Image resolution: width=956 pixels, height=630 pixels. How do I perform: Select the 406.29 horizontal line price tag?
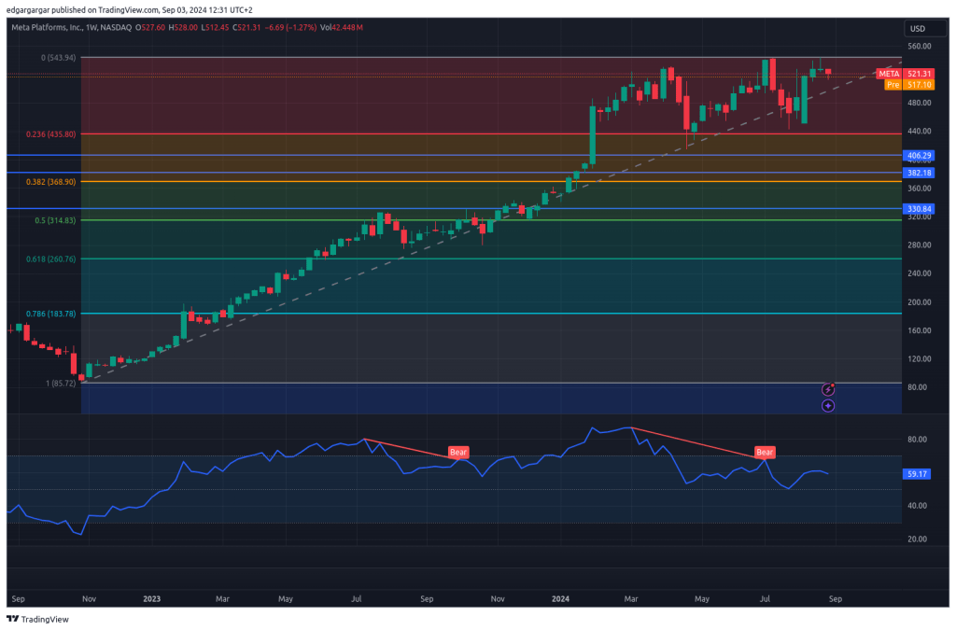tap(920, 155)
